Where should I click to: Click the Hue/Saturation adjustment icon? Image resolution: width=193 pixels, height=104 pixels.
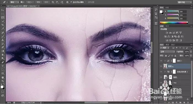click(x=165, y=36)
